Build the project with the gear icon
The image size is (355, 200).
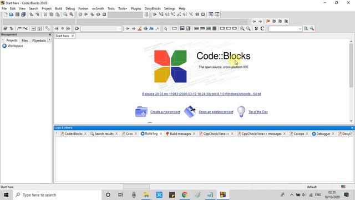[80, 14]
